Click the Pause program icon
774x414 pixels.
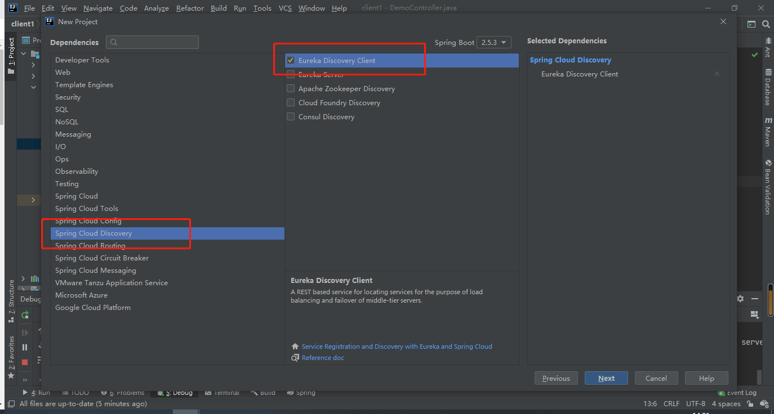pos(25,347)
